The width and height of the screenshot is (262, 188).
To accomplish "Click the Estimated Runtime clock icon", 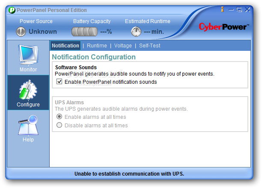I will [x=136, y=32].
